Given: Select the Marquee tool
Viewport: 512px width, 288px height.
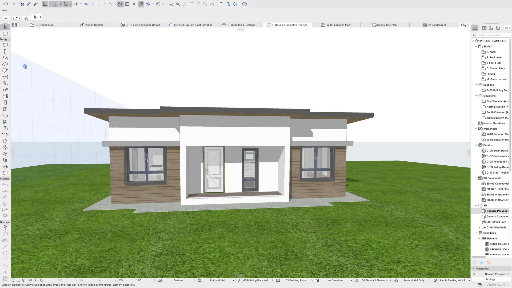Looking at the screenshot, I should pyautogui.click(x=5, y=34).
